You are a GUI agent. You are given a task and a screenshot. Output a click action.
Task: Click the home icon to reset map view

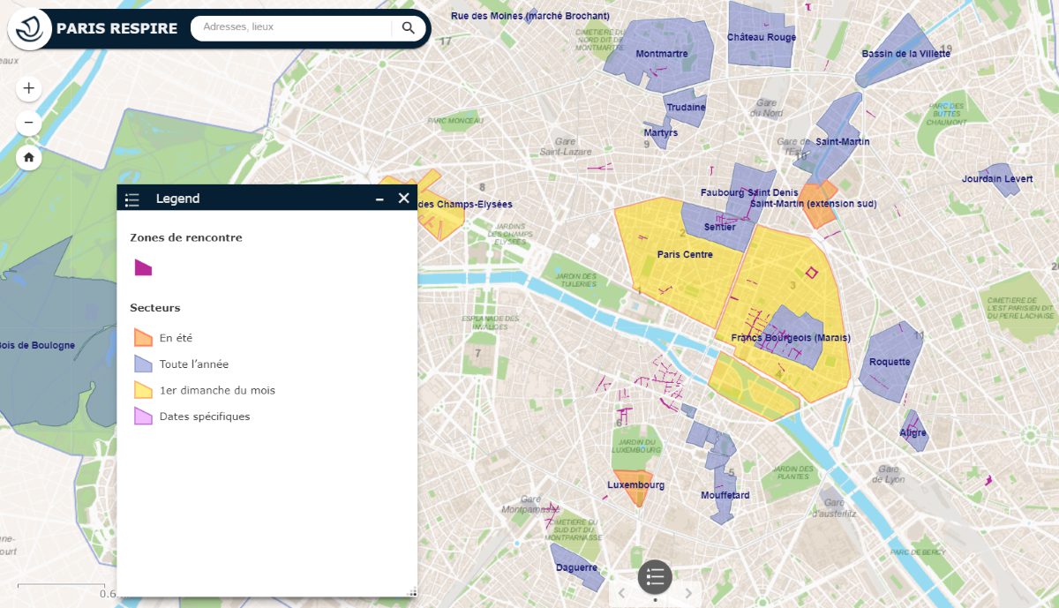click(x=28, y=157)
